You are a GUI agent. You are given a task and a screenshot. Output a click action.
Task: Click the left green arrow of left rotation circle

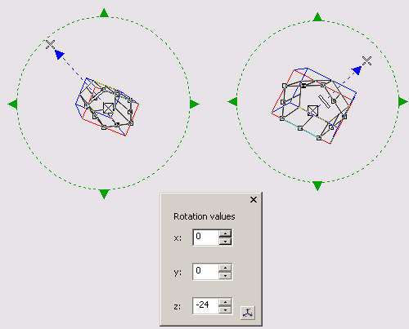12,104
